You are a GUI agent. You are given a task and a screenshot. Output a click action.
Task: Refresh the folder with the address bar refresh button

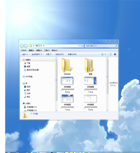pos(82,46)
